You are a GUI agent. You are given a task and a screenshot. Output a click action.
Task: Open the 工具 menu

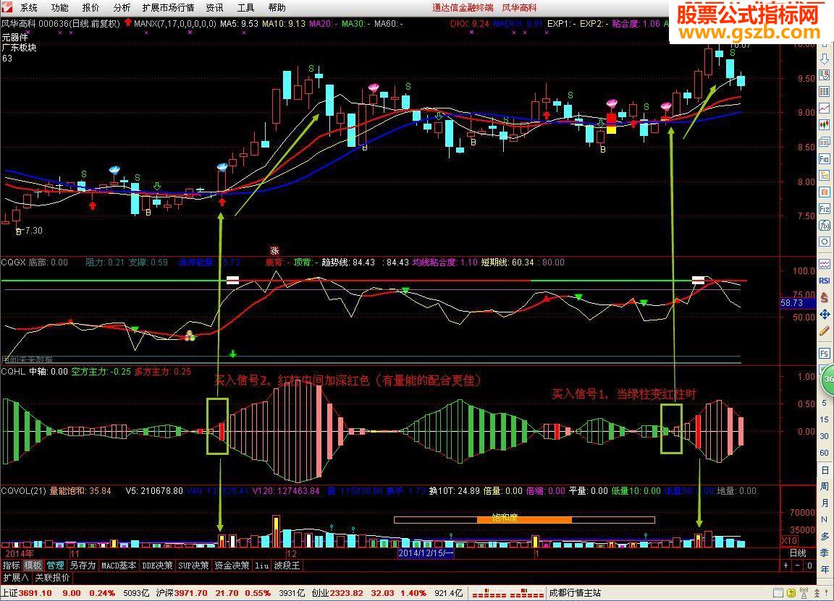245,8
